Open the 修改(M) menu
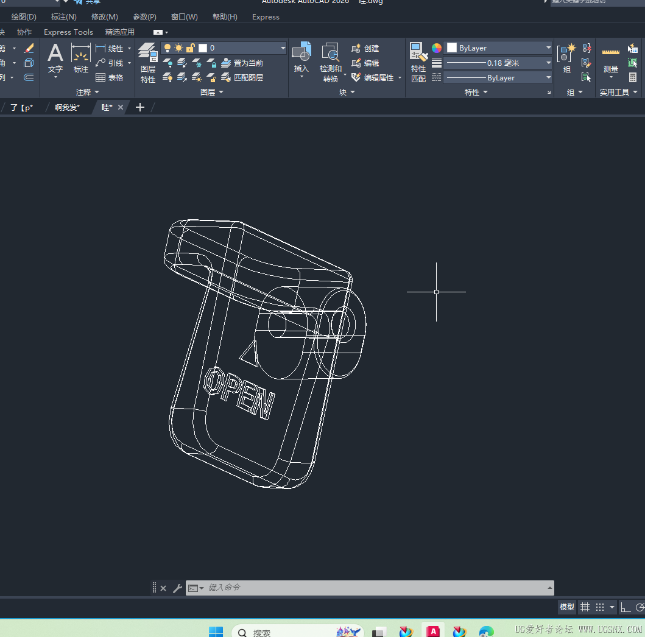Image resolution: width=645 pixels, height=637 pixels. point(104,17)
